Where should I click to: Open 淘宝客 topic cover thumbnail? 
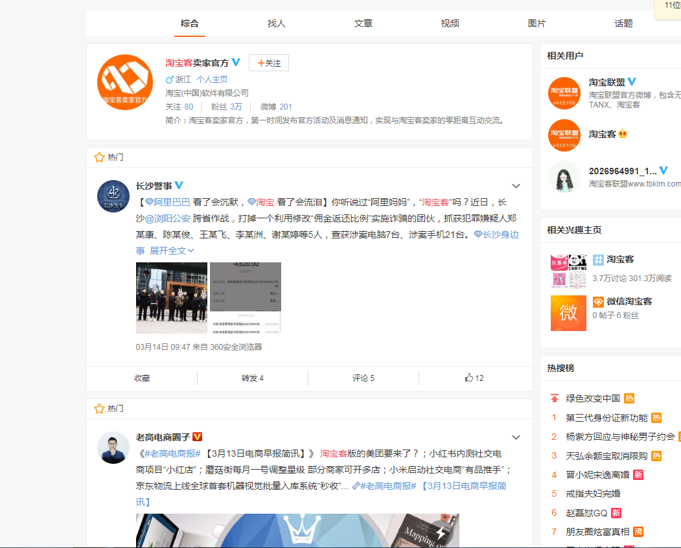[568, 271]
